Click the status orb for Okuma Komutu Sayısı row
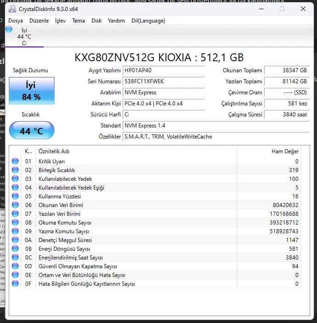 15,222
